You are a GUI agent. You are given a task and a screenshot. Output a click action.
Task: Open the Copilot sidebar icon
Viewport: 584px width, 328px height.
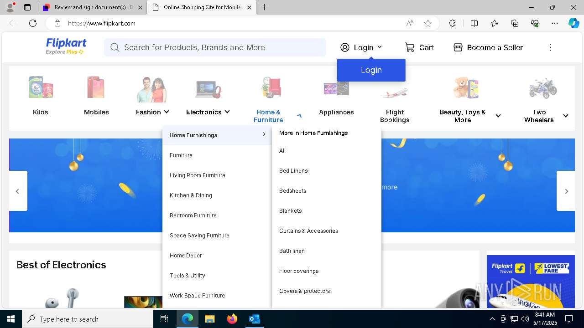click(574, 23)
